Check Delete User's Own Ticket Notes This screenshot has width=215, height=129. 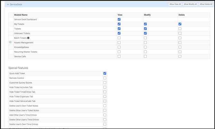point(105,106)
